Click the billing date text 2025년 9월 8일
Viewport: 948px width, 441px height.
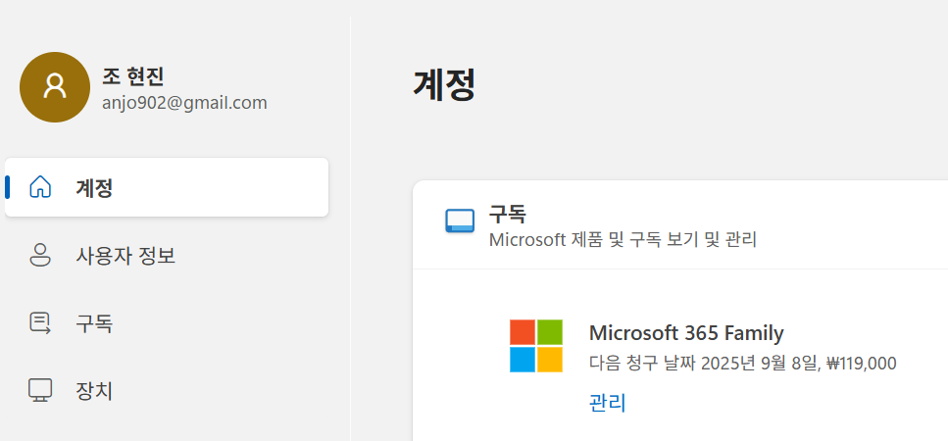click(x=761, y=363)
